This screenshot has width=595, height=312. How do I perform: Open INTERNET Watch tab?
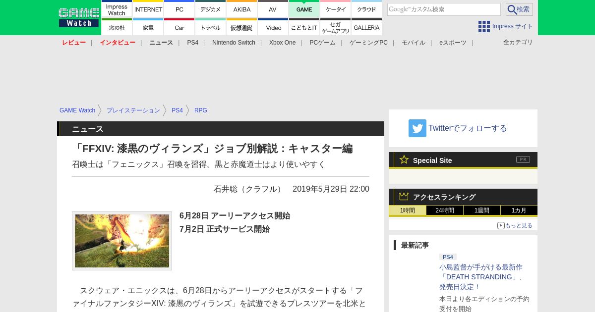pyautogui.click(x=148, y=9)
